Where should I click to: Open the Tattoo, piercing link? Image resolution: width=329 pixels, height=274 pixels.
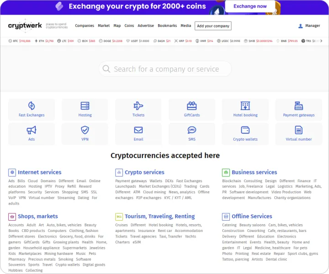click(235, 259)
